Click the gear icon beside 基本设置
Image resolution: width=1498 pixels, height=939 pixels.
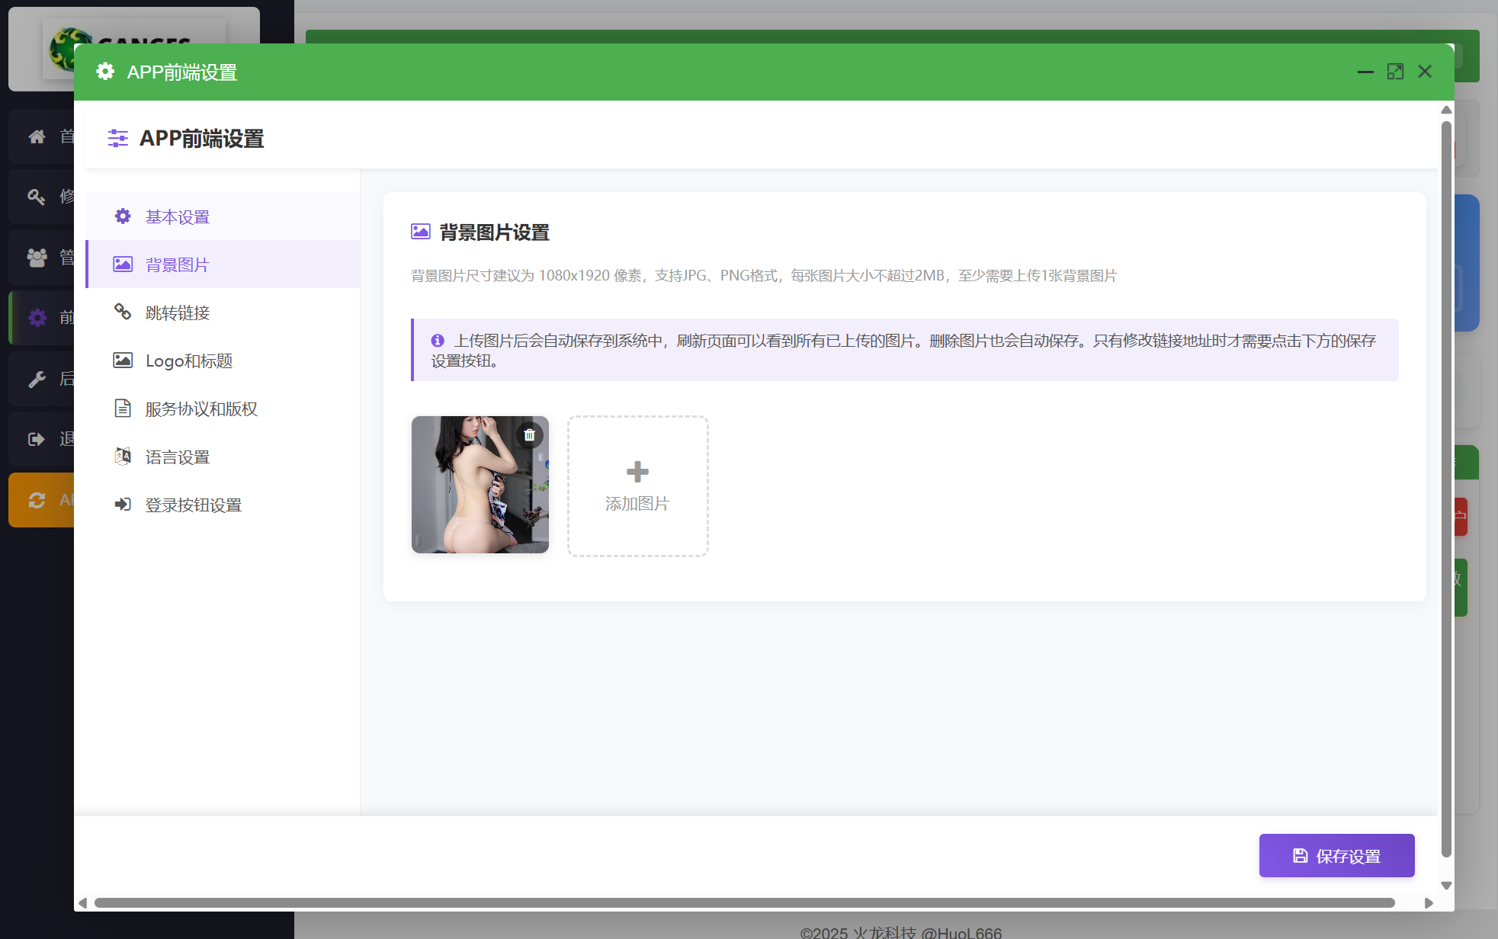pos(123,216)
